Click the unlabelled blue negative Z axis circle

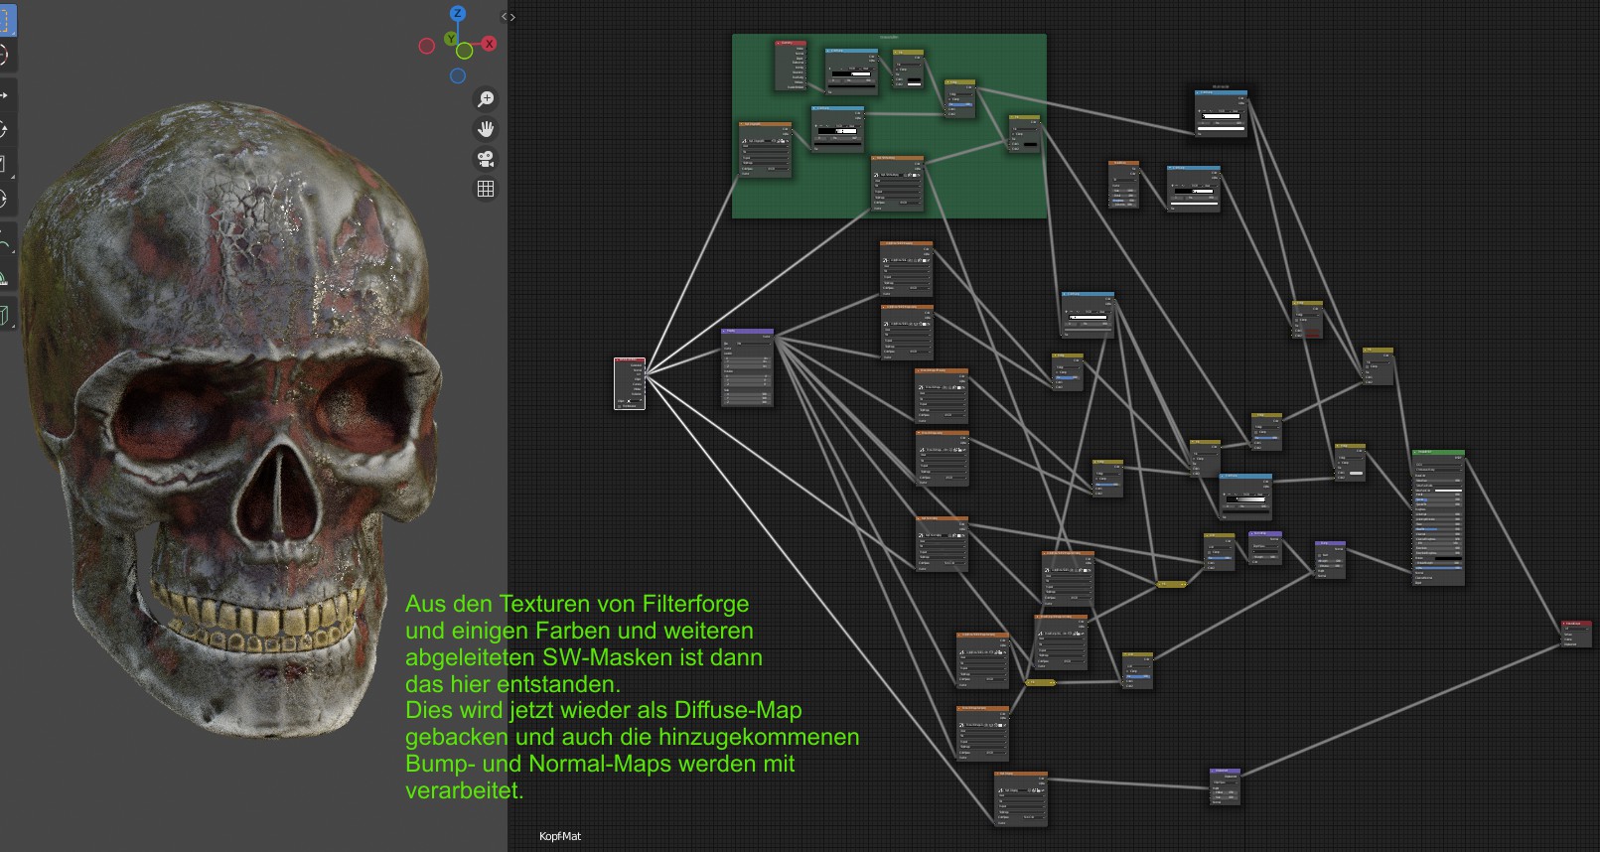[x=458, y=75]
